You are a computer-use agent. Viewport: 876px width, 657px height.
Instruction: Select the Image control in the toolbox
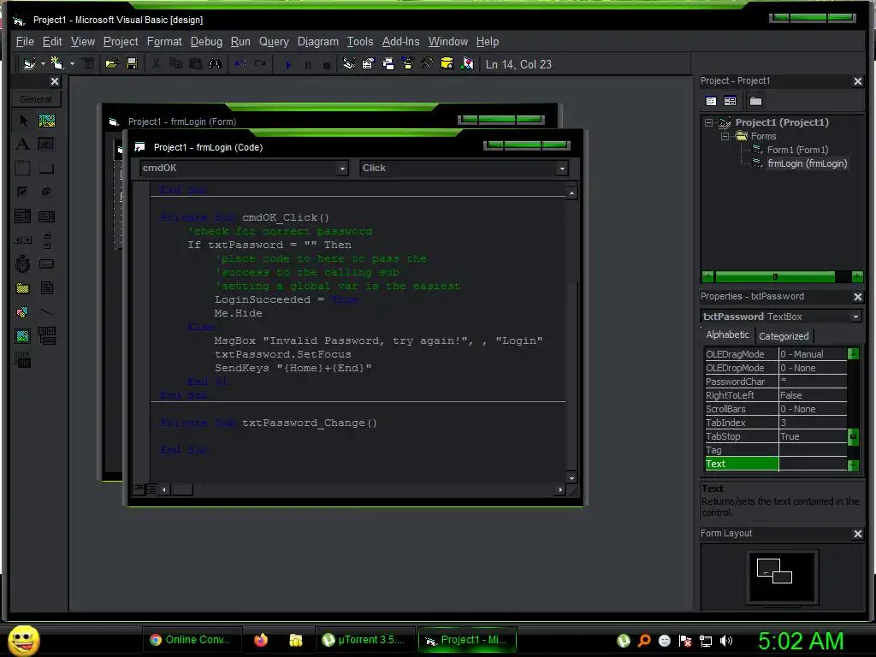click(23, 335)
